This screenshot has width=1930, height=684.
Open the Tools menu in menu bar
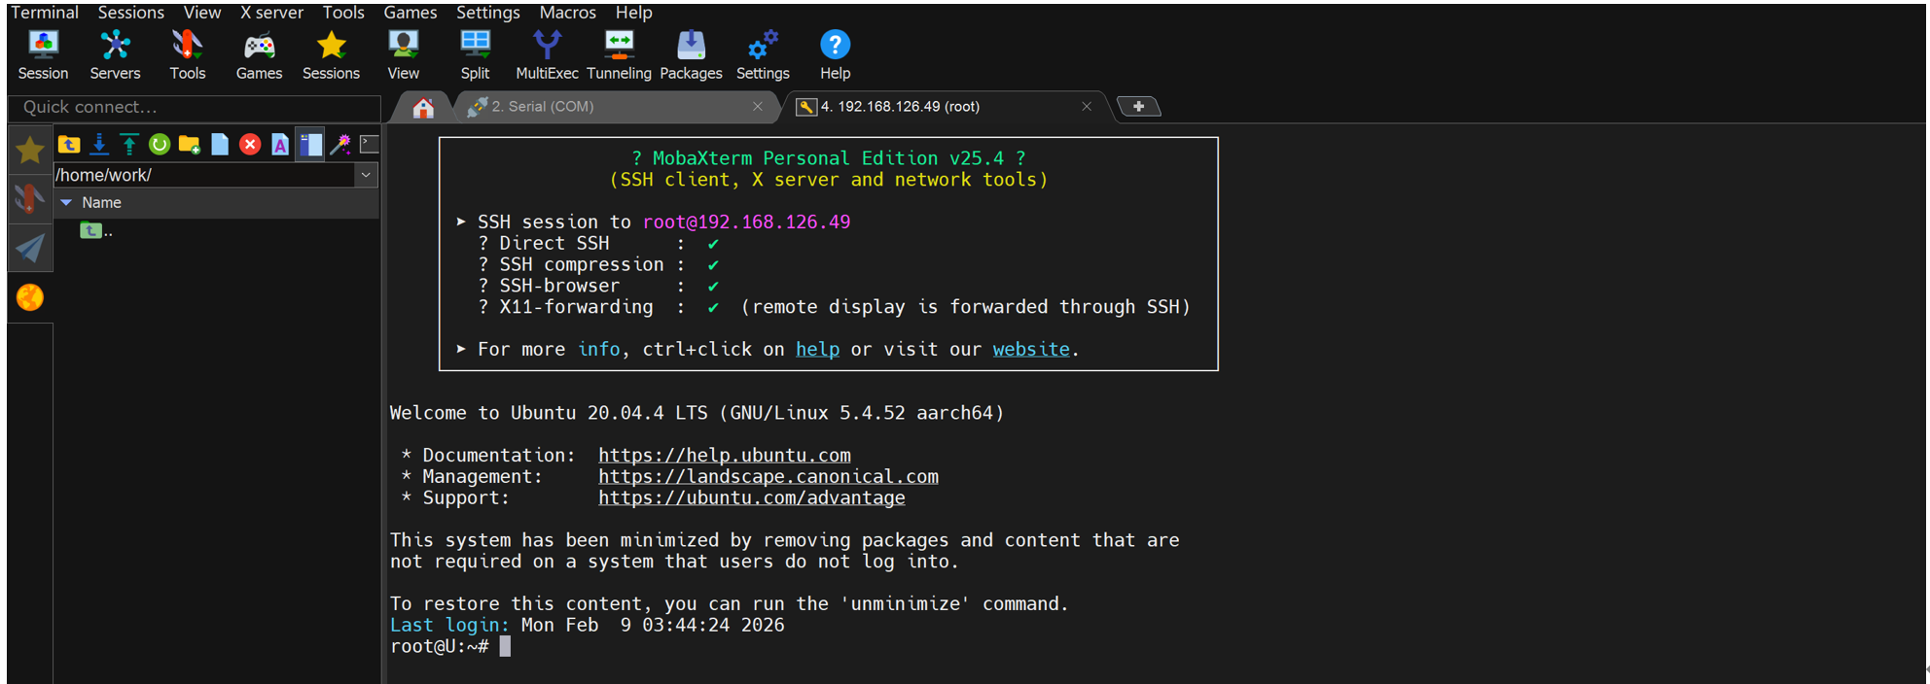tap(343, 13)
